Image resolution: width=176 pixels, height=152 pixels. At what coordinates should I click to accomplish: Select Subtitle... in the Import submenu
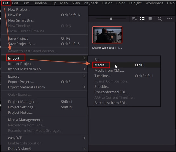click(102, 87)
